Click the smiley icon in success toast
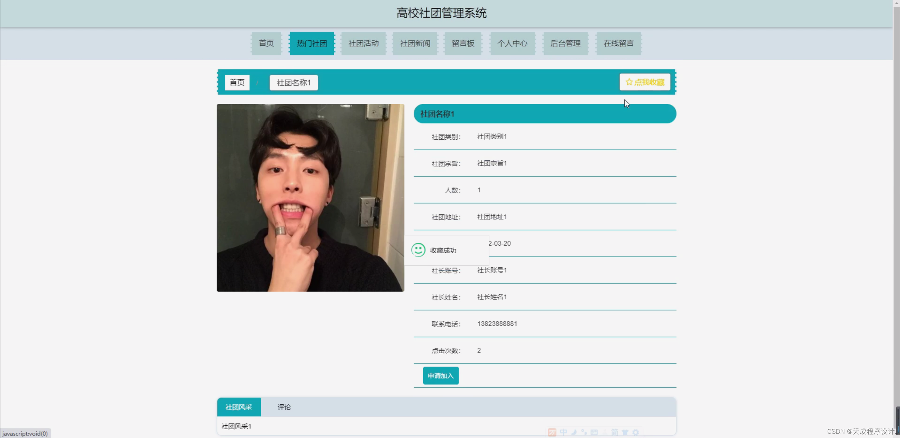900x438 pixels. (x=418, y=250)
